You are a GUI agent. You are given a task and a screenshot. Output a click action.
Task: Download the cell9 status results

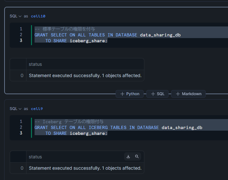(128, 156)
